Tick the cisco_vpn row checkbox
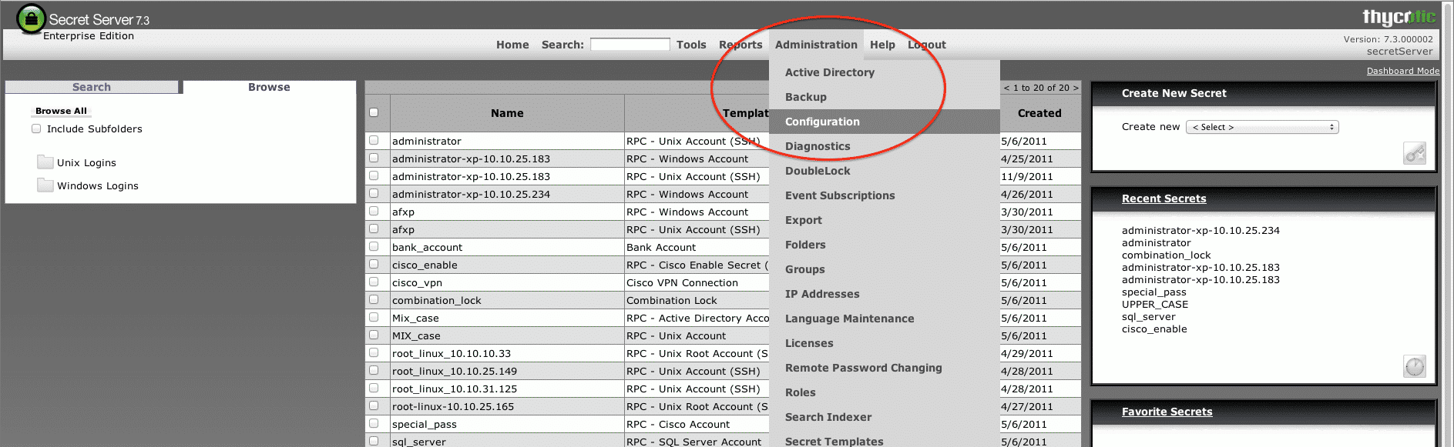The height and width of the screenshot is (447, 1454). coord(374,282)
